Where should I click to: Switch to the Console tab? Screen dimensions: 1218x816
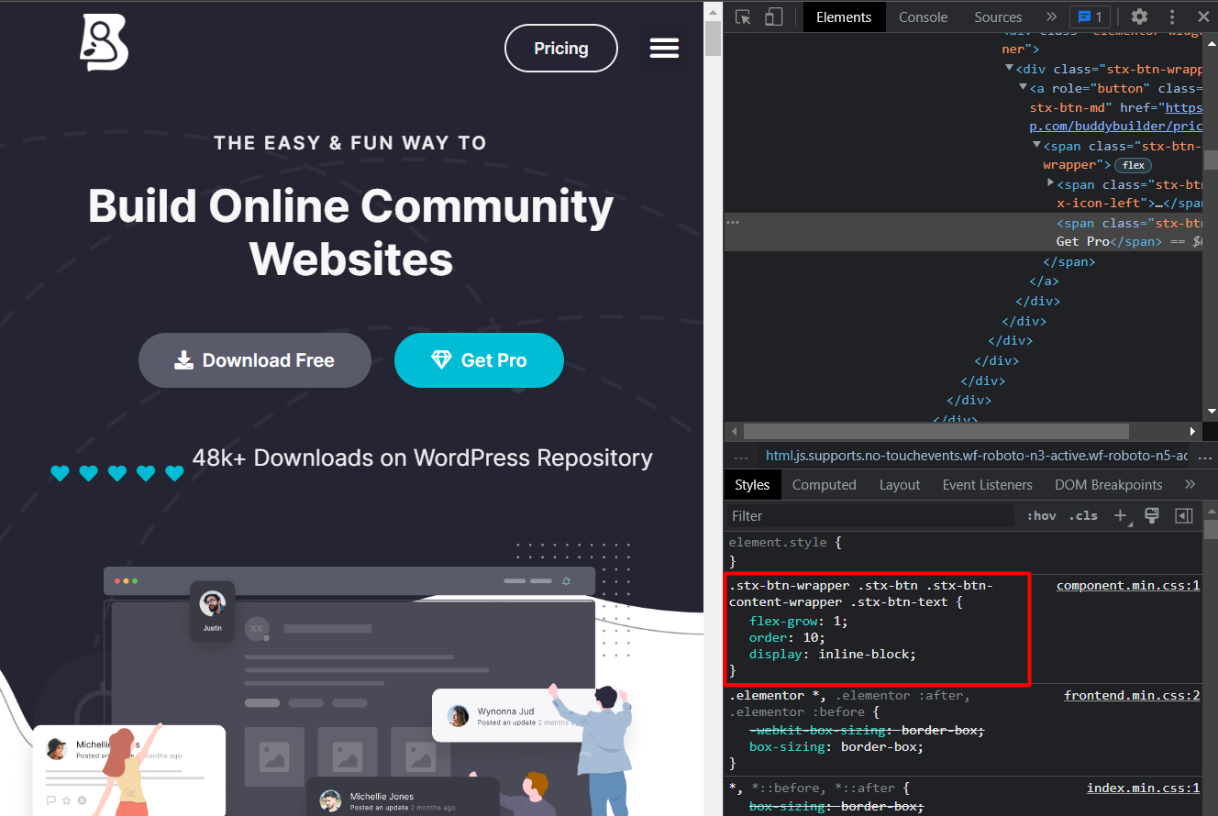923,17
